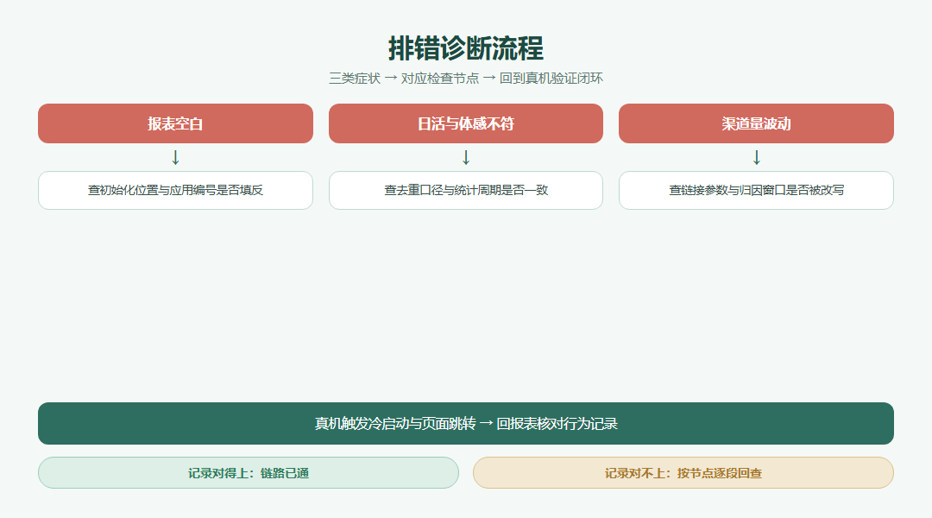Image resolution: width=932 pixels, height=518 pixels.
Task: Click the 日活与体感不符 symptom box
Action: click(x=466, y=123)
